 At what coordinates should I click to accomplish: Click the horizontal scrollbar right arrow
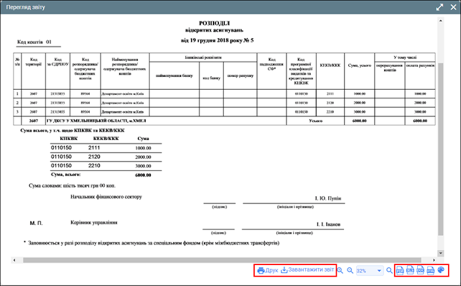[x=433, y=260]
